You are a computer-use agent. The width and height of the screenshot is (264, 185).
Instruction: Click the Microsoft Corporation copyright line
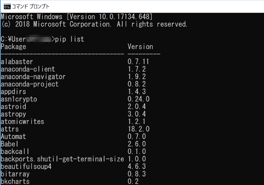coord(94,24)
